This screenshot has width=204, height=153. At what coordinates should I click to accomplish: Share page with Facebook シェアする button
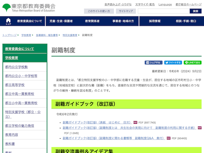click(153, 63)
